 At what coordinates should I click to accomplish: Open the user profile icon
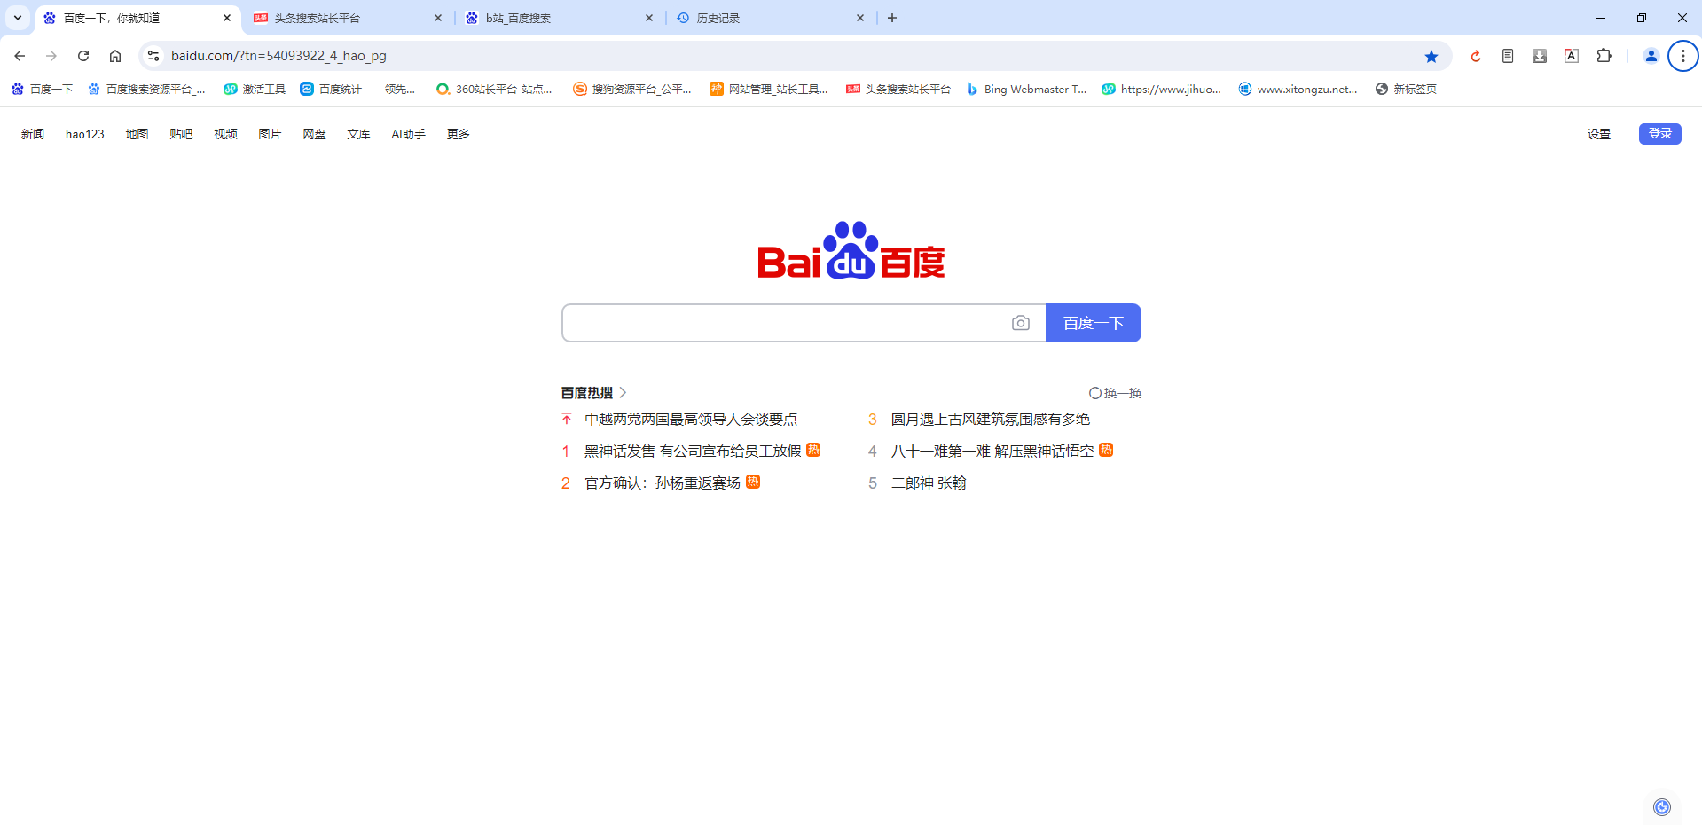[x=1651, y=56]
